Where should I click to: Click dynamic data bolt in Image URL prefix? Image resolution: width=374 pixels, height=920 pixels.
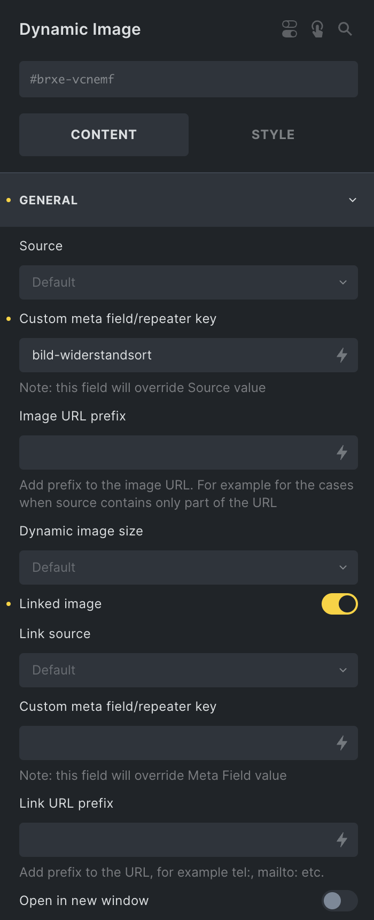tap(342, 453)
